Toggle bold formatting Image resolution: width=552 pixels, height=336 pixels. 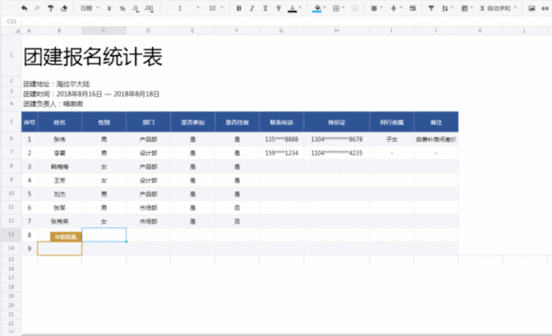(238, 8)
